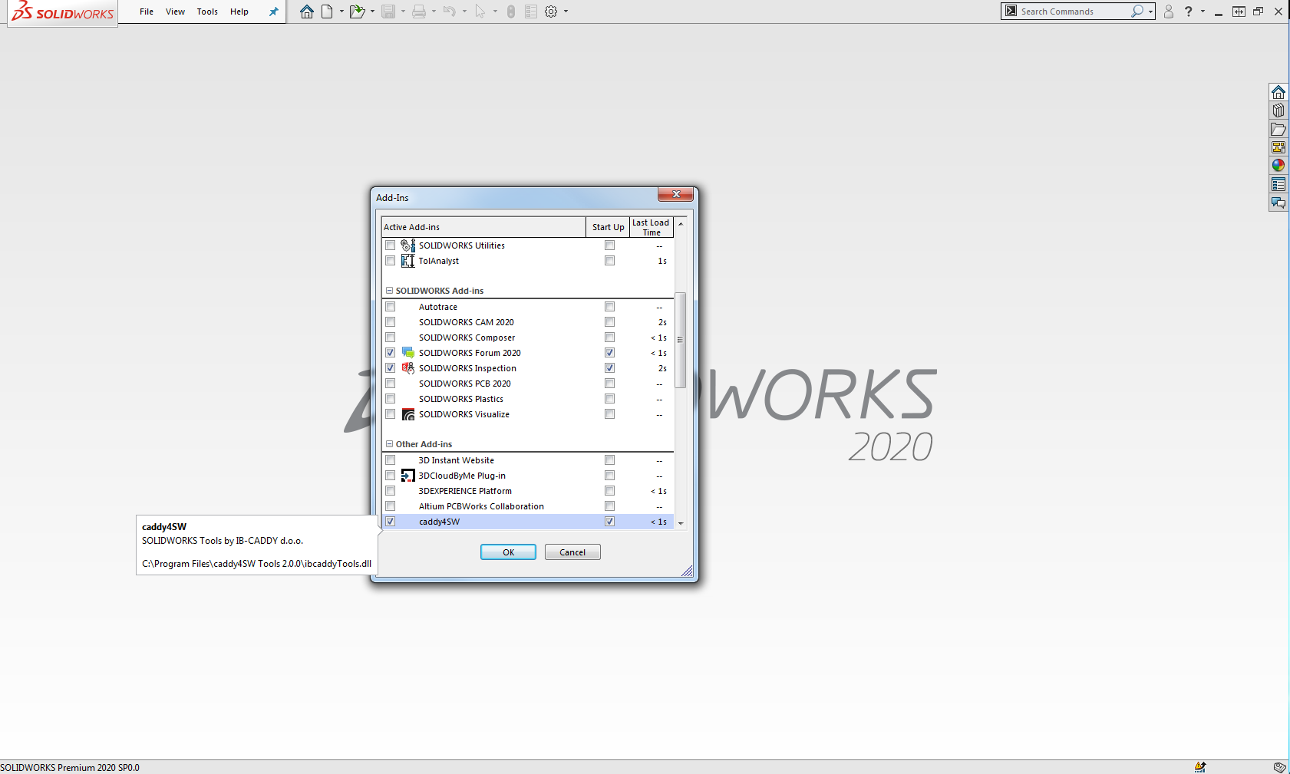Click the Options gear icon
Image resolution: width=1290 pixels, height=774 pixels.
click(551, 12)
